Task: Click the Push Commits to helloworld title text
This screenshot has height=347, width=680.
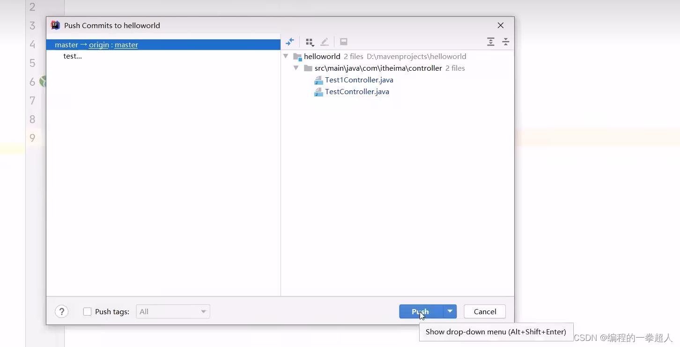Action: (112, 25)
